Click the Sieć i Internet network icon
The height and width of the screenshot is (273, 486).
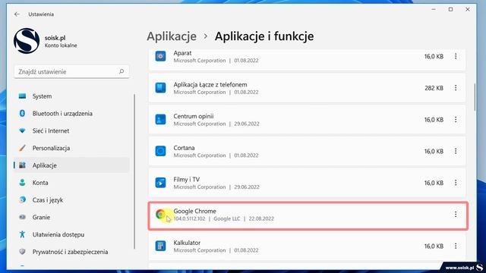click(22, 131)
